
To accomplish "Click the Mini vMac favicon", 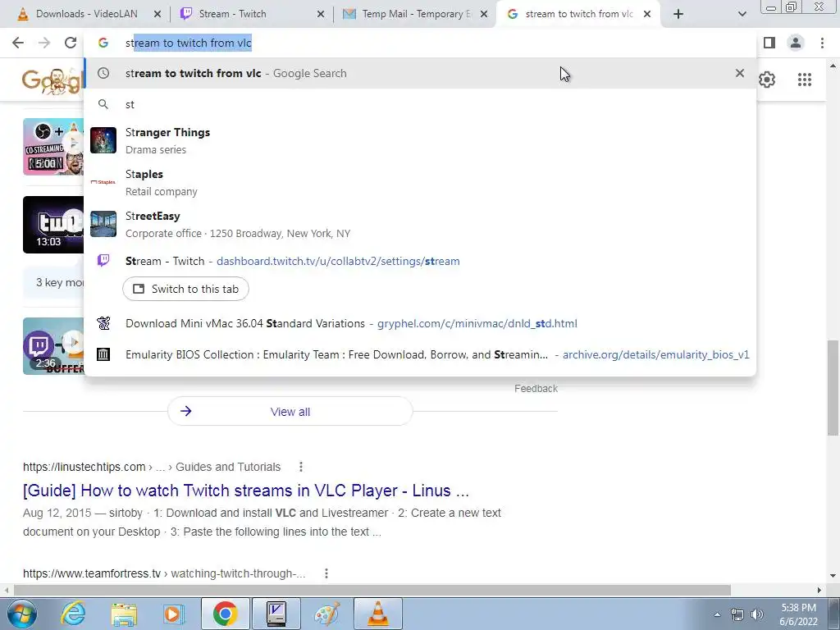I will tap(103, 323).
